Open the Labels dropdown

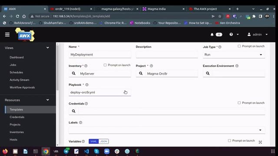click(167, 130)
